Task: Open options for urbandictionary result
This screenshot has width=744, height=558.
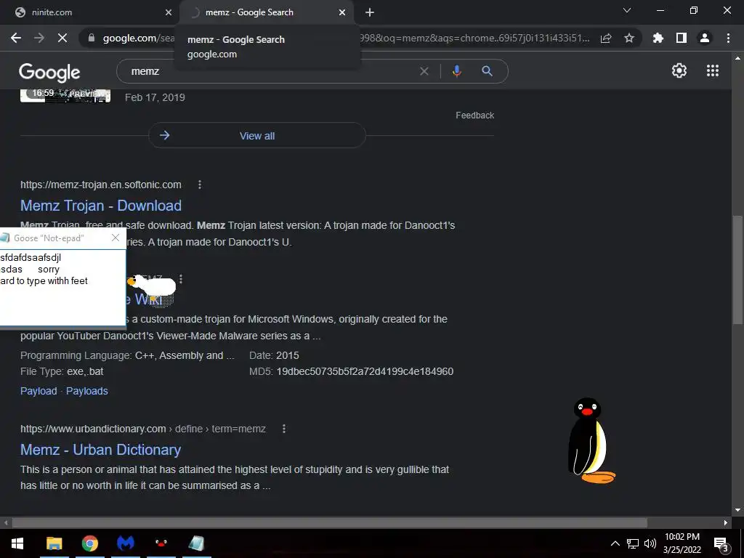Action: click(284, 429)
